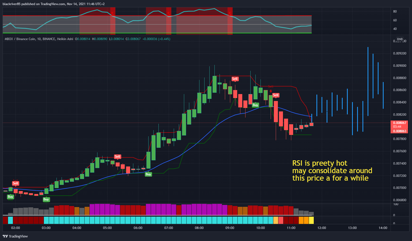Image resolution: width=412 pixels, height=241 pixels.
Task: Click the 0.007400 price axis label
Action: coord(400,164)
